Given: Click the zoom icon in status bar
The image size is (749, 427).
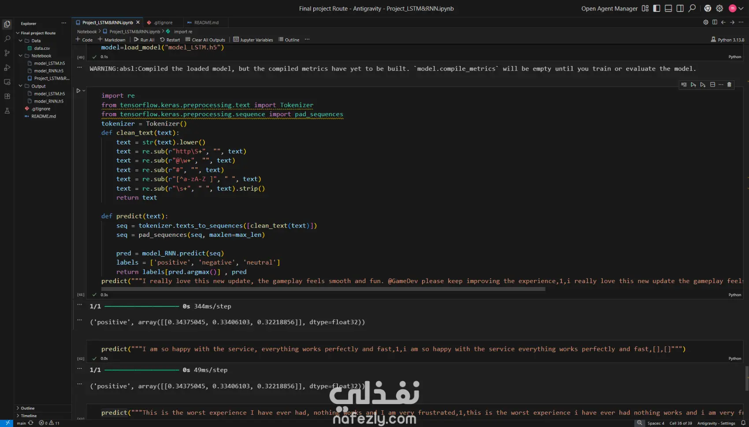Looking at the screenshot, I should tap(640, 423).
